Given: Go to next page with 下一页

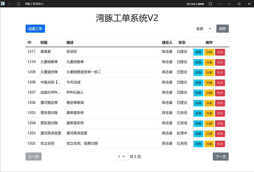Looking at the screenshot, I should click(221, 157).
